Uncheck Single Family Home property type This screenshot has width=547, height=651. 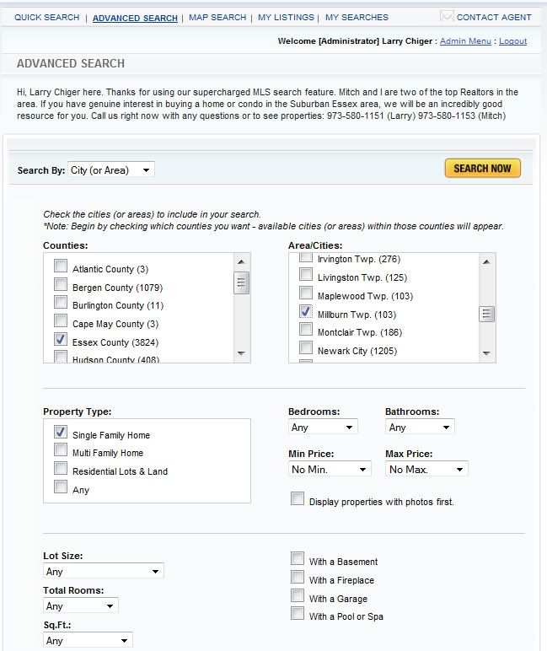click(61, 432)
